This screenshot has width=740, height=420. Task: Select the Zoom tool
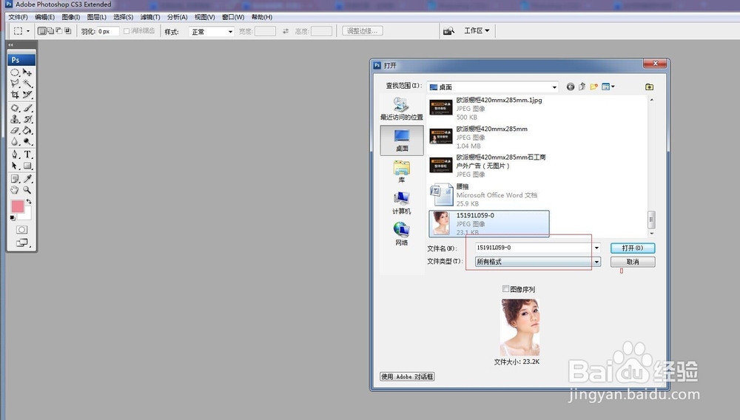28,190
